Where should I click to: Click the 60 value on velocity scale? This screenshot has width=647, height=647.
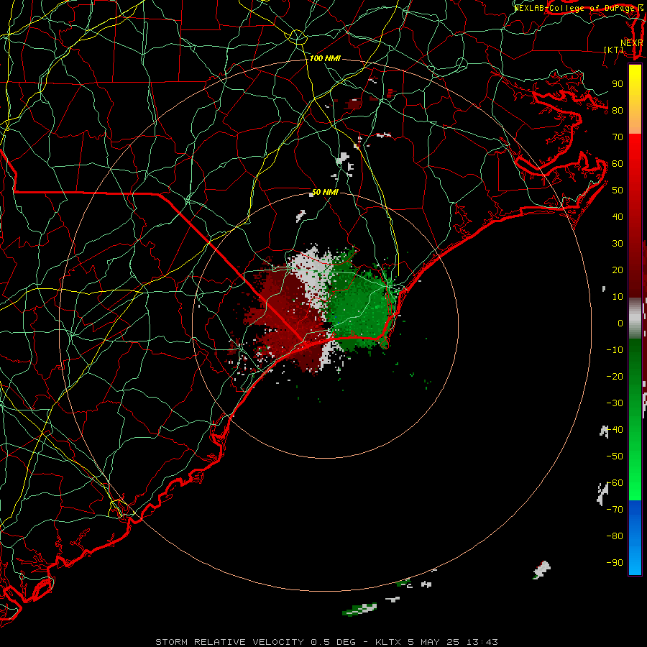click(x=618, y=163)
